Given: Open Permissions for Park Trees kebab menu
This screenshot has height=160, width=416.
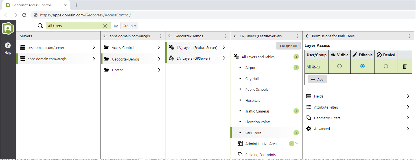Looking at the screenshot, I should pyautogui.click(x=410, y=36).
